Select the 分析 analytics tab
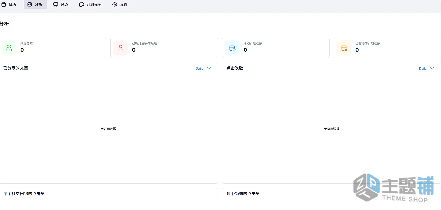This screenshot has width=441, height=210. coord(35,4)
